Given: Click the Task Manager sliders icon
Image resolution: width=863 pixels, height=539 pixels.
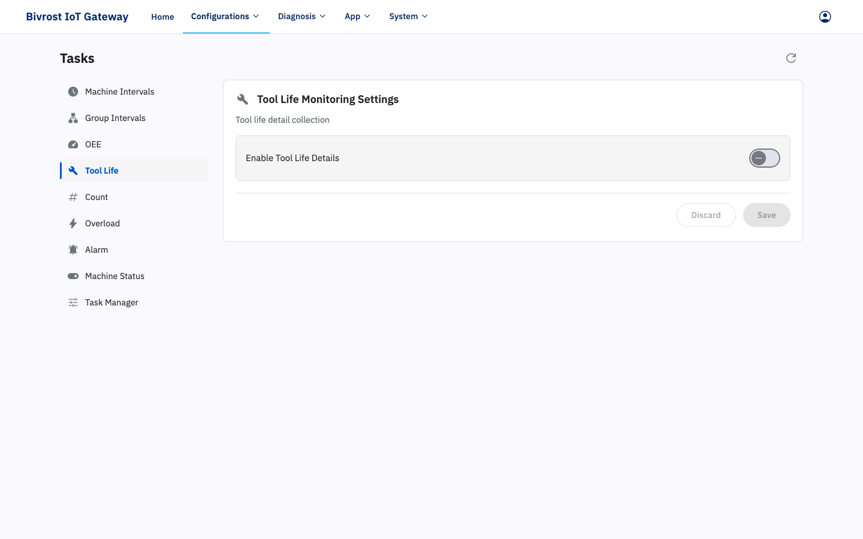Looking at the screenshot, I should (x=73, y=302).
